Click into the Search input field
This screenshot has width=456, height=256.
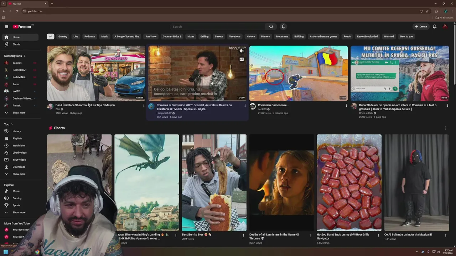[x=217, y=27]
